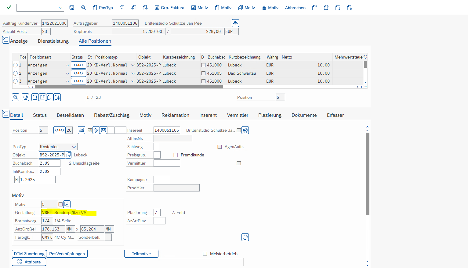Click the Teilmotive button
468x268 pixels.
pos(141,254)
